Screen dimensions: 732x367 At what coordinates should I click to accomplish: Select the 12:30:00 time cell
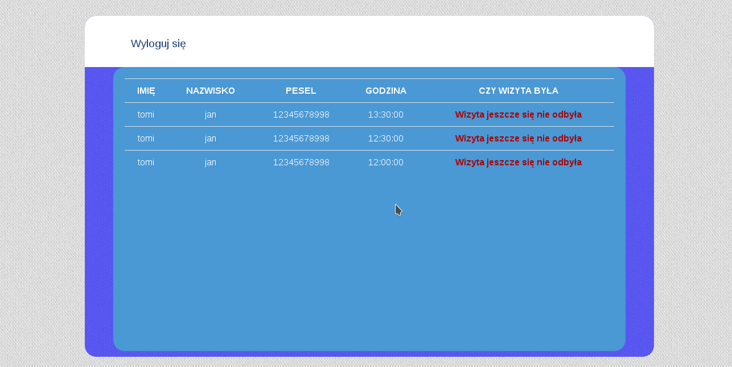[x=385, y=139]
